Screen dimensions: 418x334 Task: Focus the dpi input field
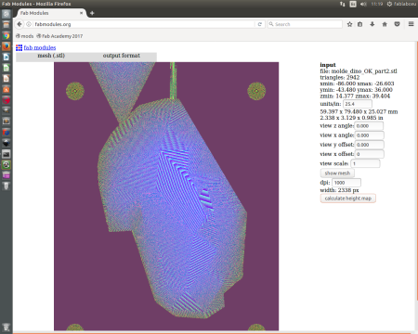pyautogui.click(x=346, y=183)
